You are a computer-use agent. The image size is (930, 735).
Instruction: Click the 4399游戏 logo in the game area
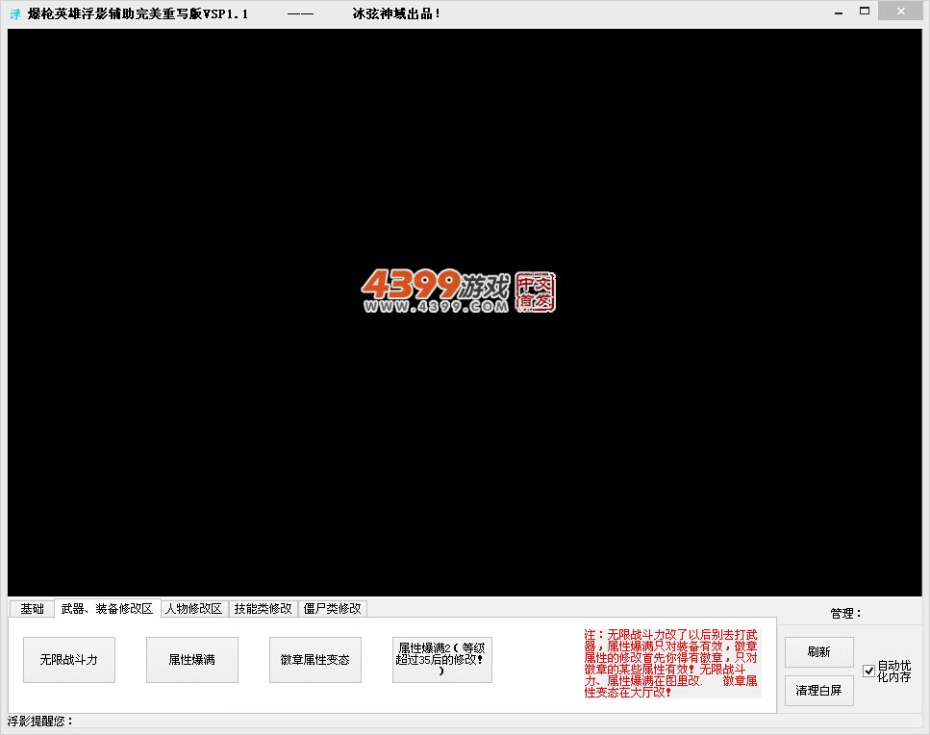459,291
